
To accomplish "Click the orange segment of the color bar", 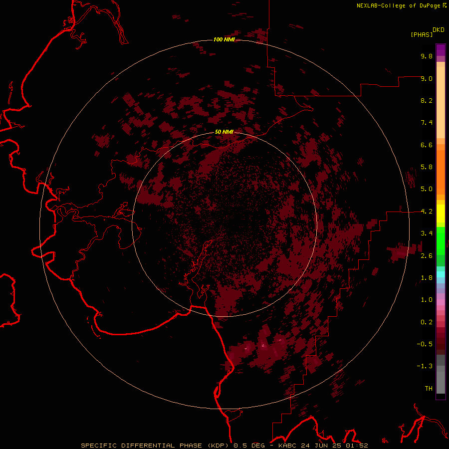I will tap(441, 172).
